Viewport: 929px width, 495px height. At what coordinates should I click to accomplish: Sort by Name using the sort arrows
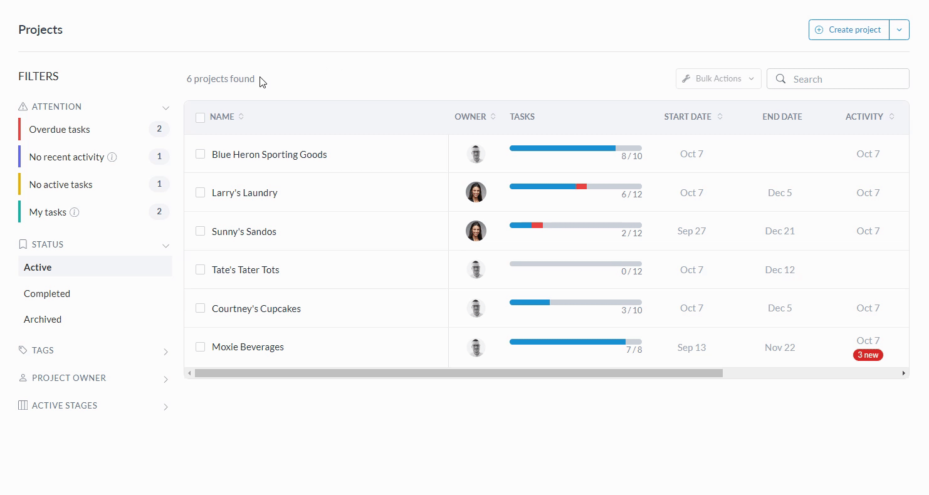point(241,117)
